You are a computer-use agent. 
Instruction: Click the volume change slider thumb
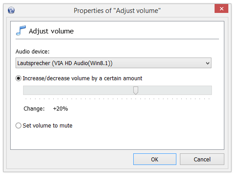point(135,91)
